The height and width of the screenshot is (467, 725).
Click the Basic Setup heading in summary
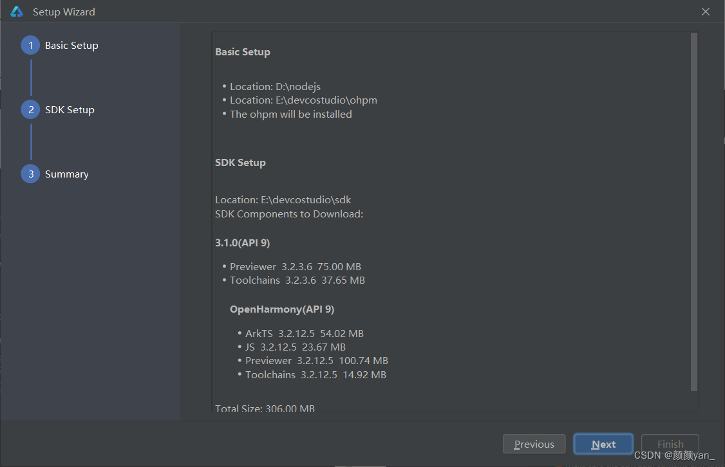tap(243, 51)
